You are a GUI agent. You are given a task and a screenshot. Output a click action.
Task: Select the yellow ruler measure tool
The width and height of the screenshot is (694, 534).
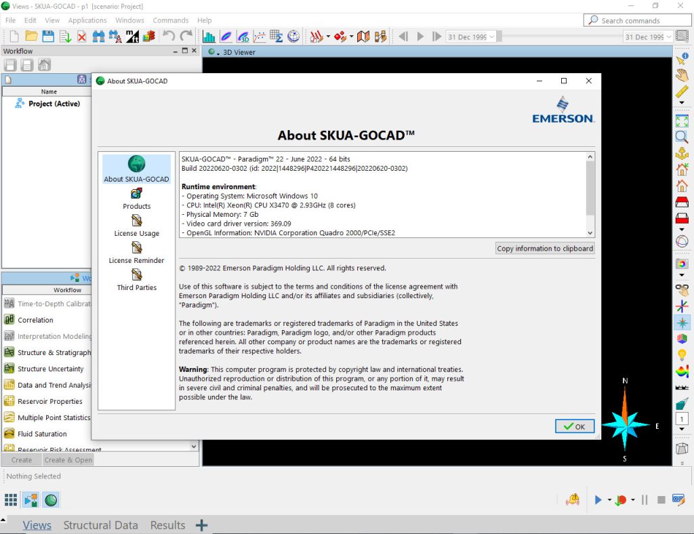coord(682,91)
